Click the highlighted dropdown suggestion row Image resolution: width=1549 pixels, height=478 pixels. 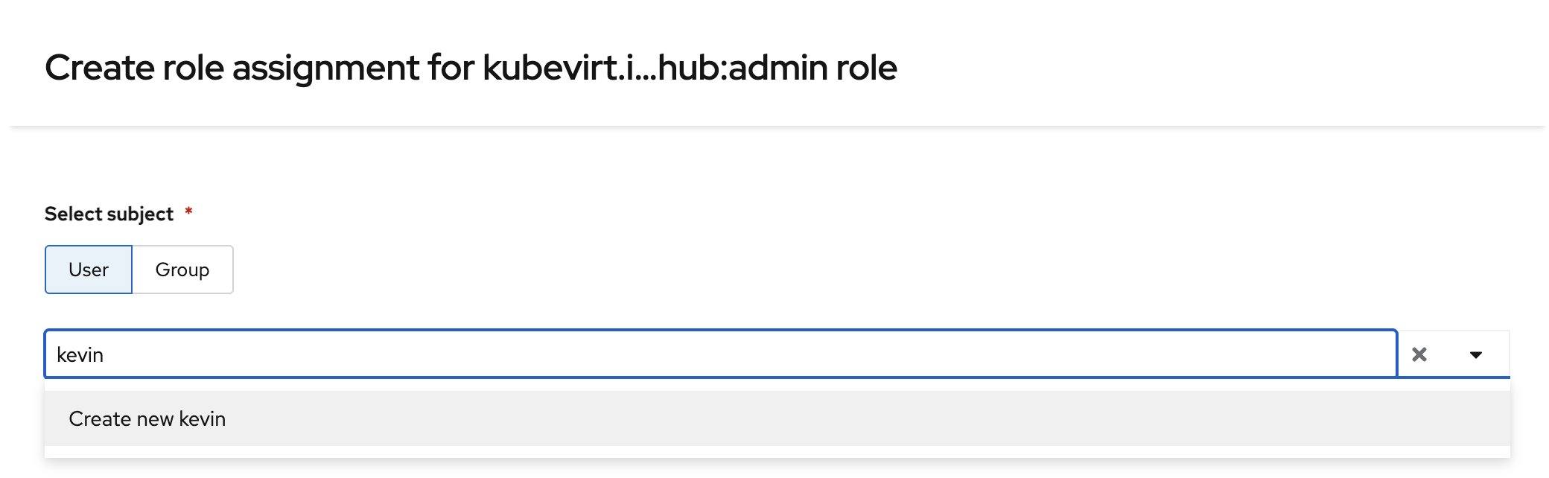(x=776, y=418)
